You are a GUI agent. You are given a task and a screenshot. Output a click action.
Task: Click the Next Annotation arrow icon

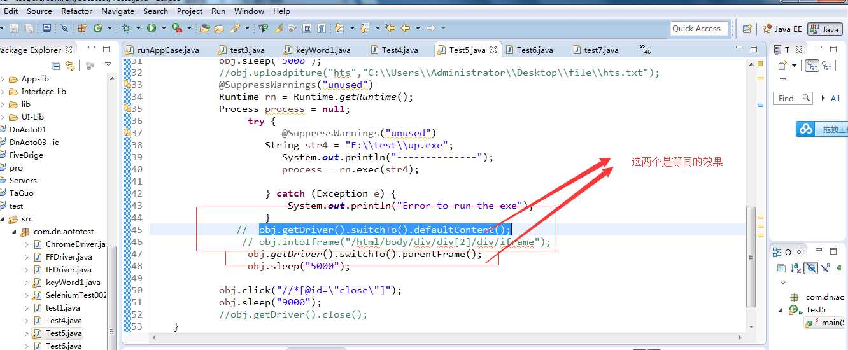pyautogui.click(x=339, y=28)
